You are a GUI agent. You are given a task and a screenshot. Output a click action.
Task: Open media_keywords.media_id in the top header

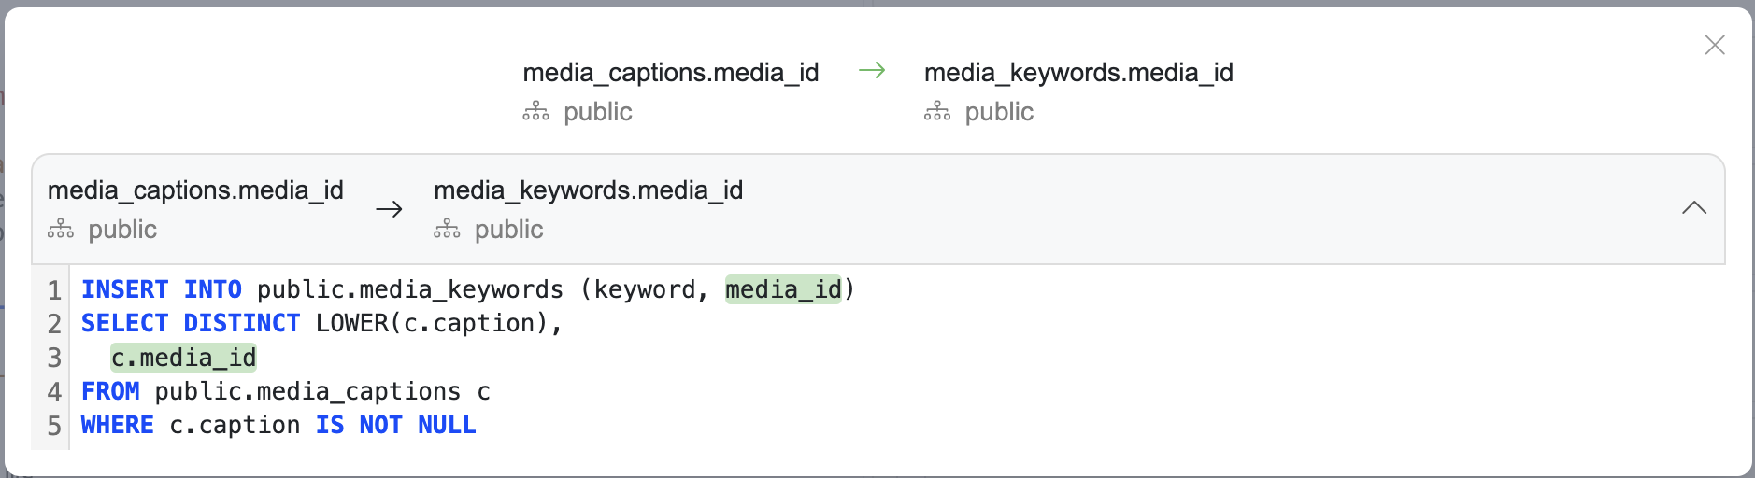(x=1077, y=73)
